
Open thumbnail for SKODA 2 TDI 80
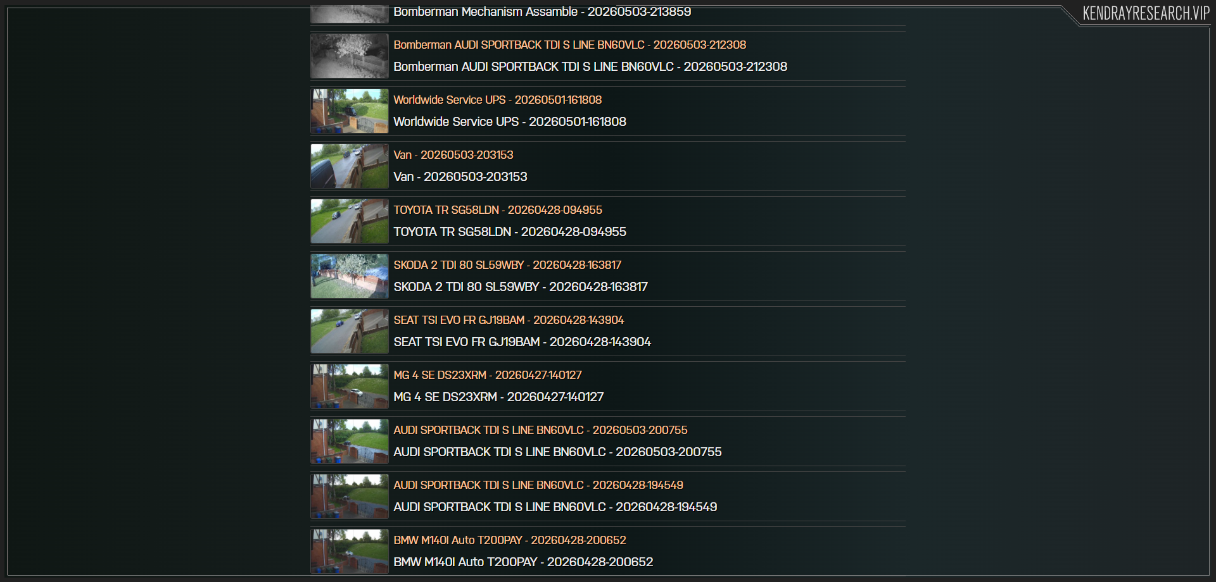coord(350,276)
